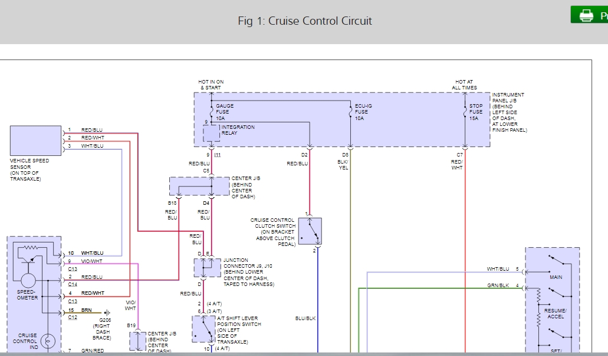The height and width of the screenshot is (356, 608).
Task: Click the G206 ground point marker
Action: pos(106,312)
